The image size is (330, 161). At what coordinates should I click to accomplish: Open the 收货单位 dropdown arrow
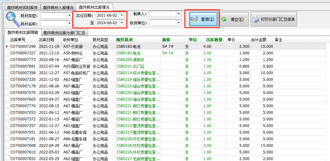179,23
